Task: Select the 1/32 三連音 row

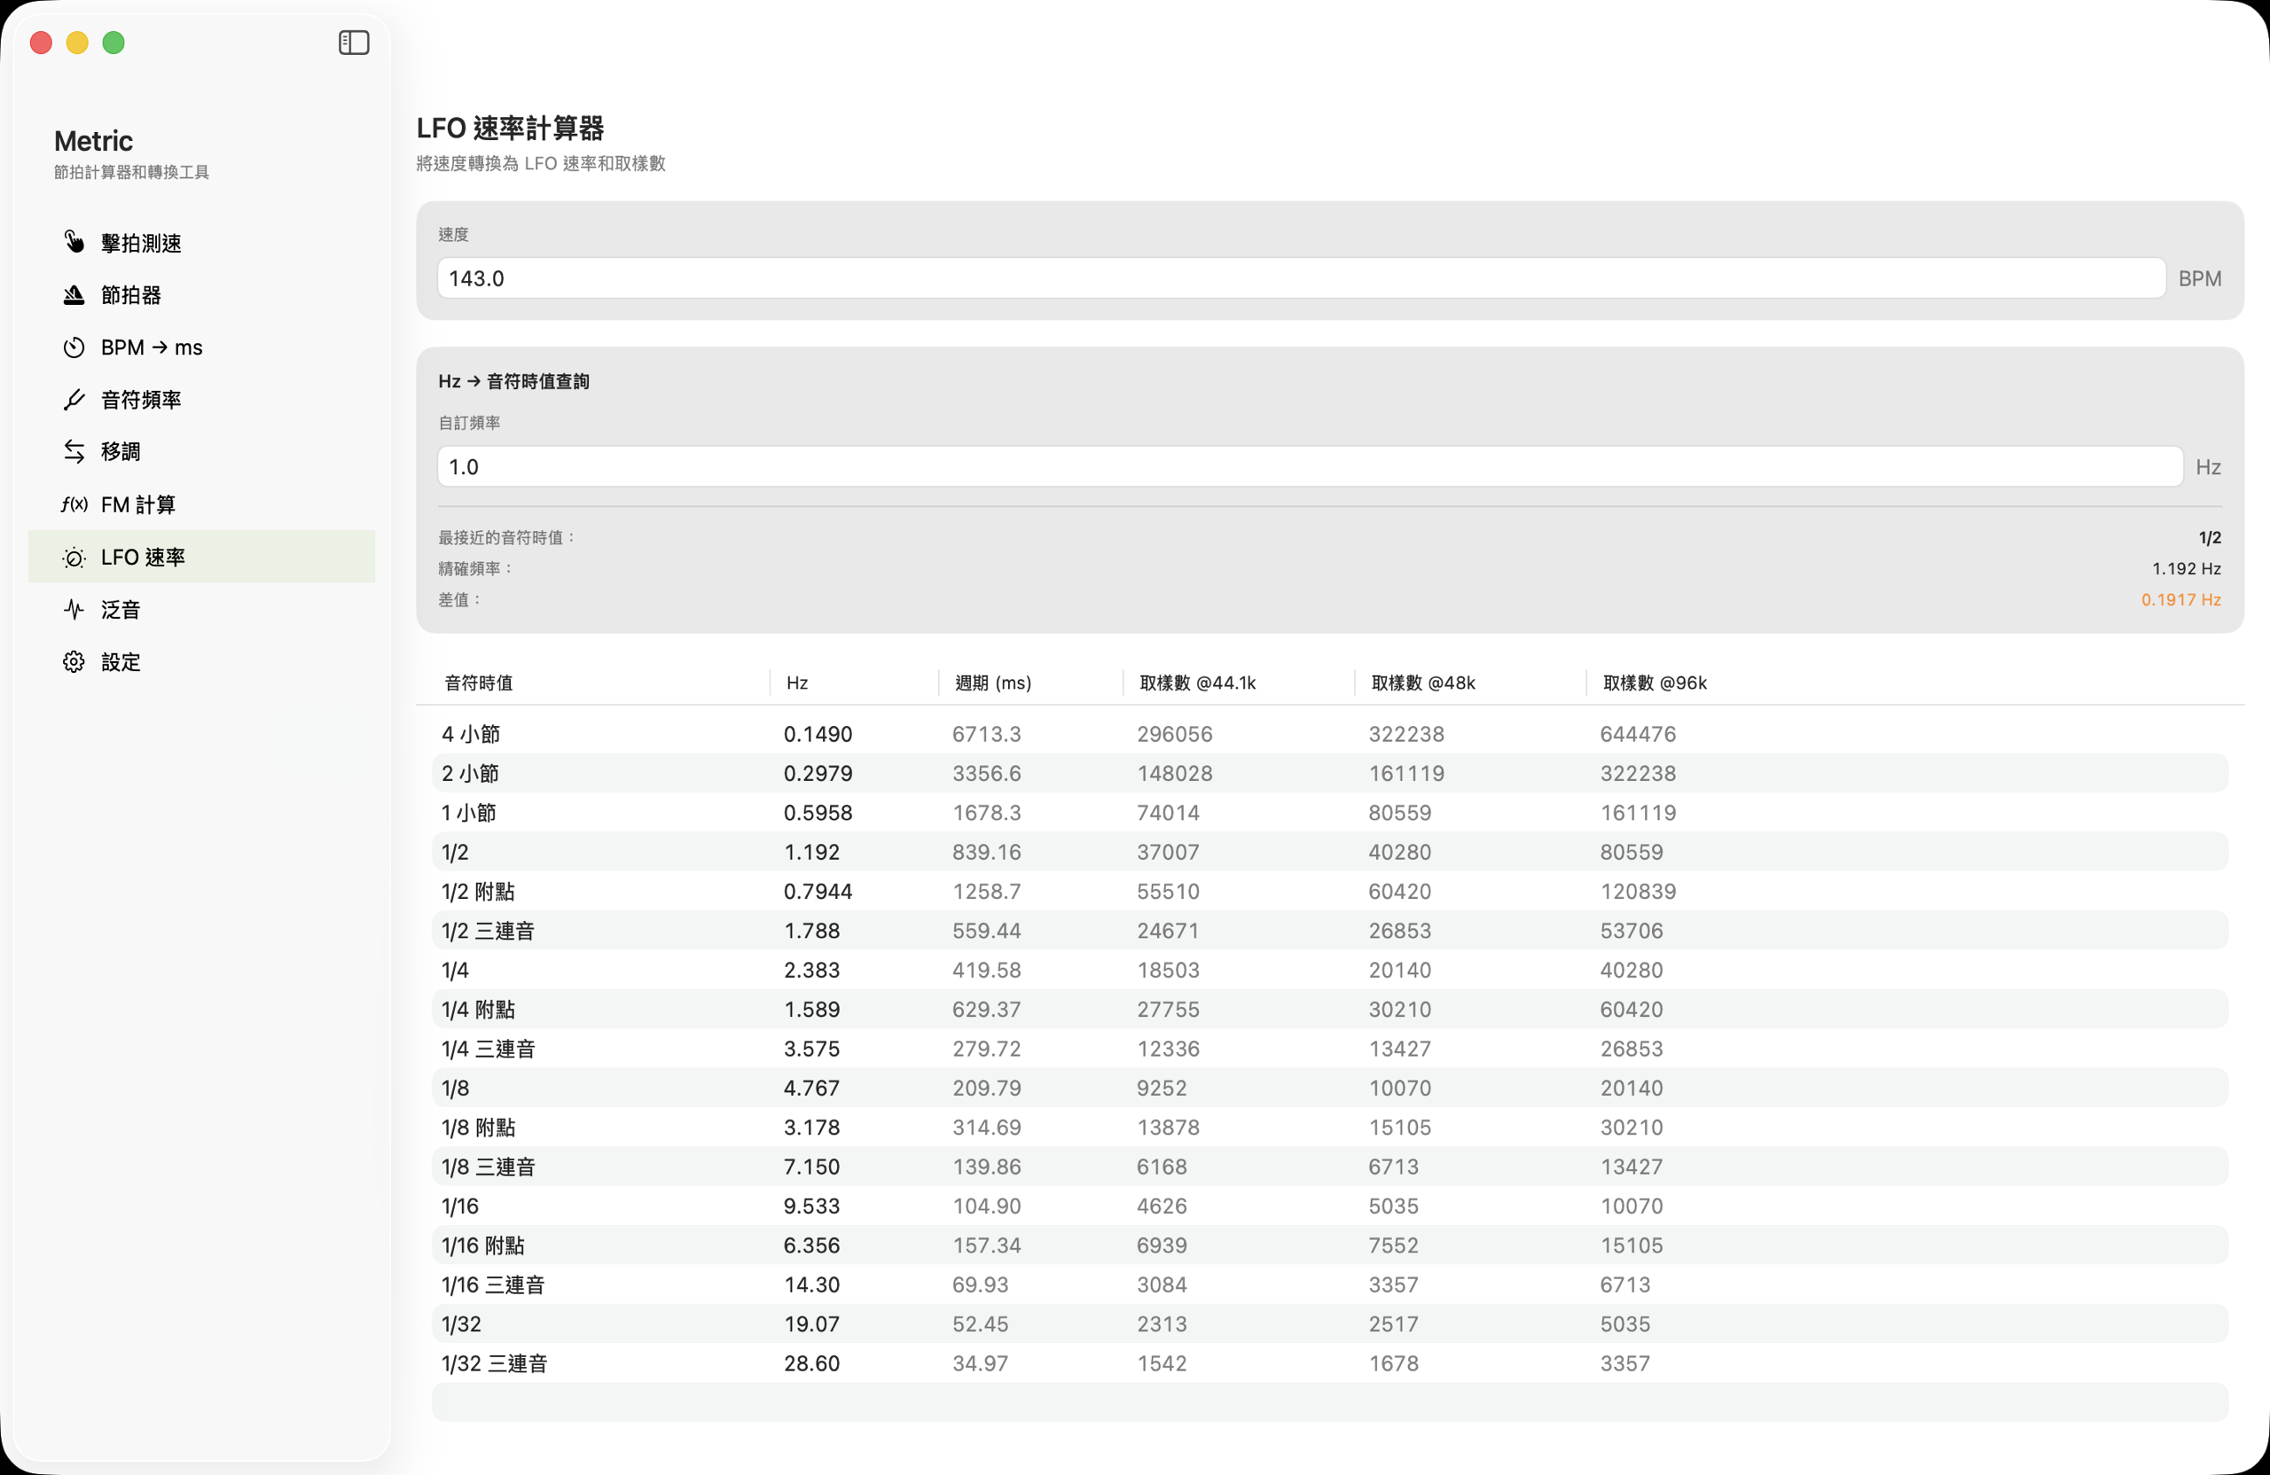Action: (x=1329, y=1363)
